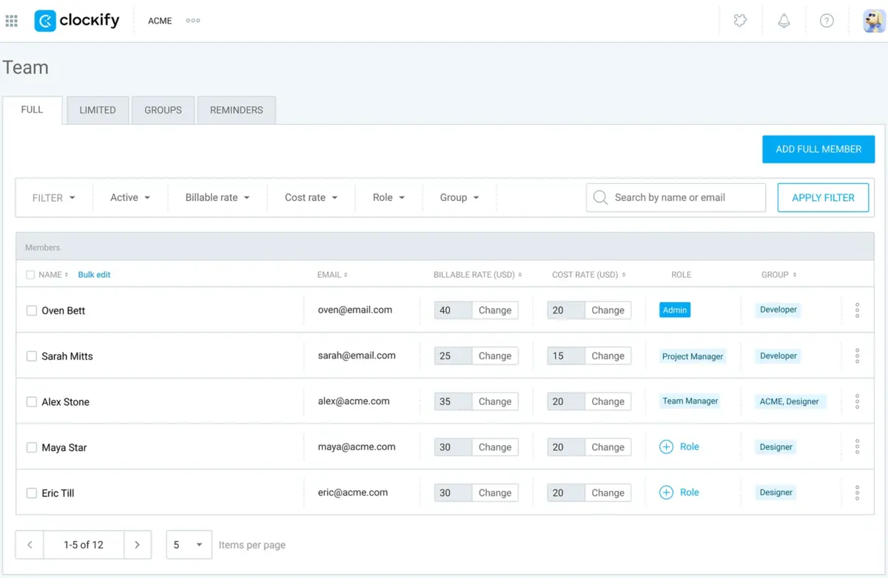Open Maya Star's row options menu
Image resolution: width=888 pixels, height=578 pixels.
tap(857, 447)
